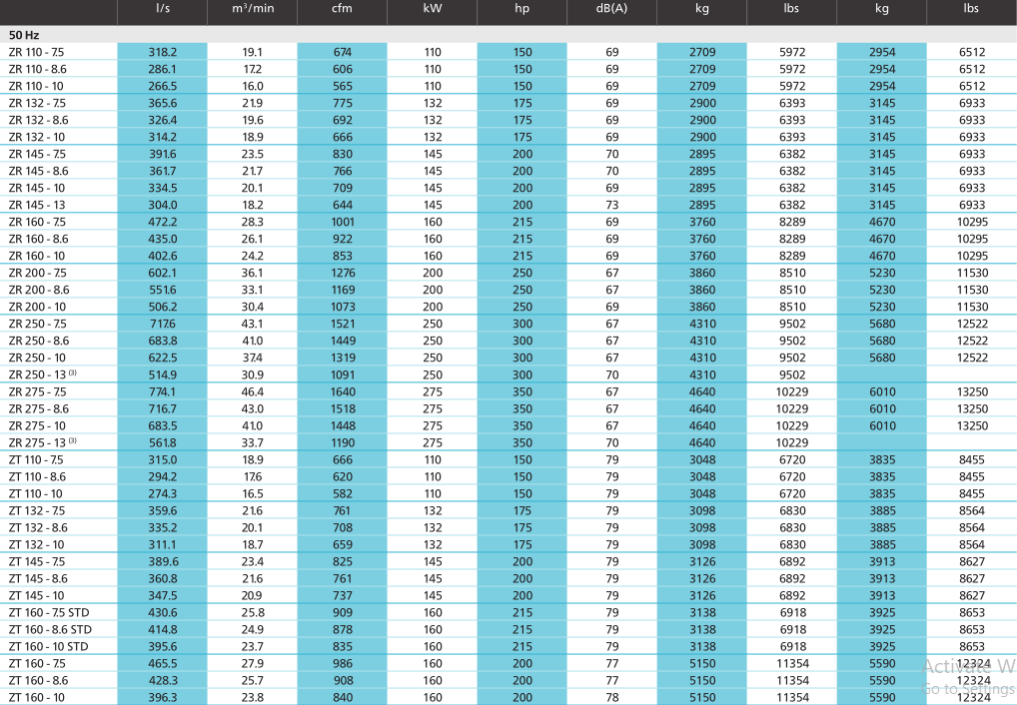Select row label ZR 132 - 10

pos(36,137)
